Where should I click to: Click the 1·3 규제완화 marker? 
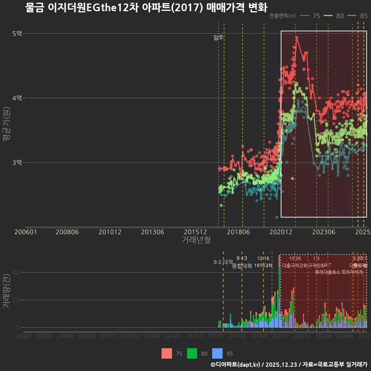pyautogui.click(x=316, y=262)
